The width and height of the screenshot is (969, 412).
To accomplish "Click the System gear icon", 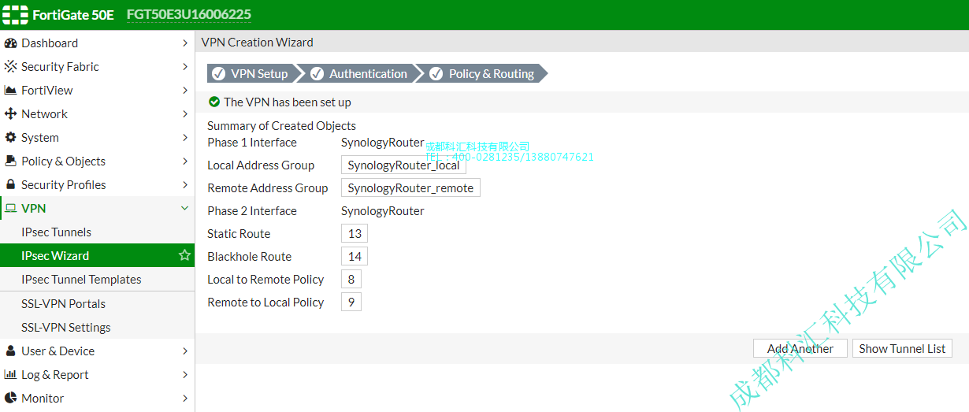I will [x=11, y=138].
